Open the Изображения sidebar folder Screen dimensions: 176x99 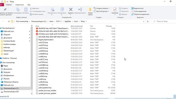pos(9,75)
